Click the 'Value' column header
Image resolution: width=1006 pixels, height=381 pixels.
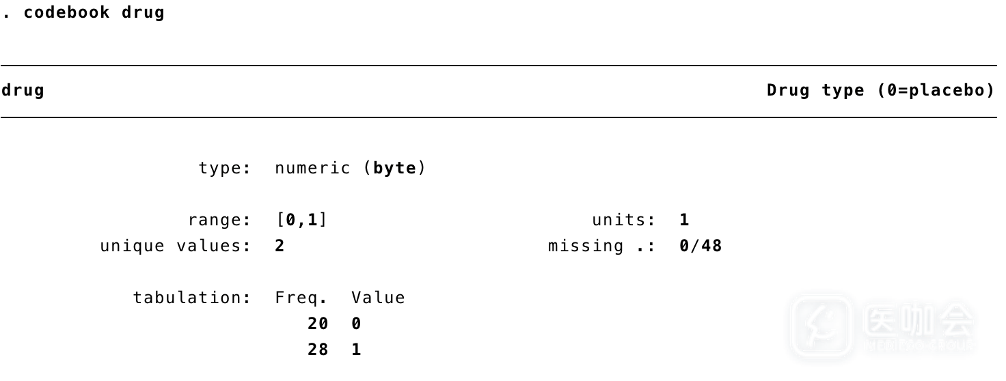coord(379,298)
